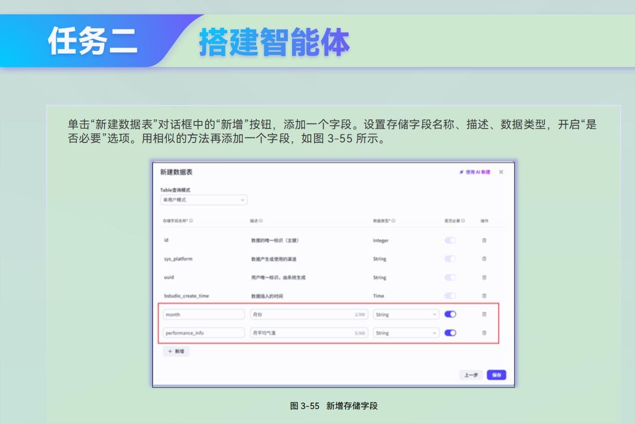This screenshot has width=635, height=424.
Task: Click the + 新增 button
Action: [x=176, y=351]
